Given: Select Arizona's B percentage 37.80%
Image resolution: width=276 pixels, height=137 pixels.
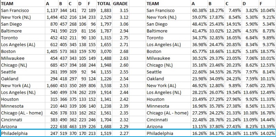Looking at the screenshot, I should (x=216, y=127).
